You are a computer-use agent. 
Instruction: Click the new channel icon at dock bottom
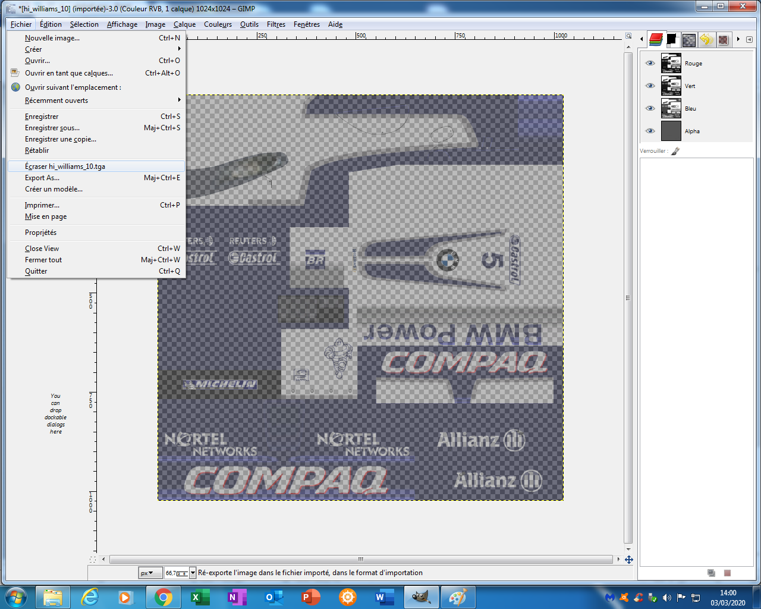[x=711, y=573]
